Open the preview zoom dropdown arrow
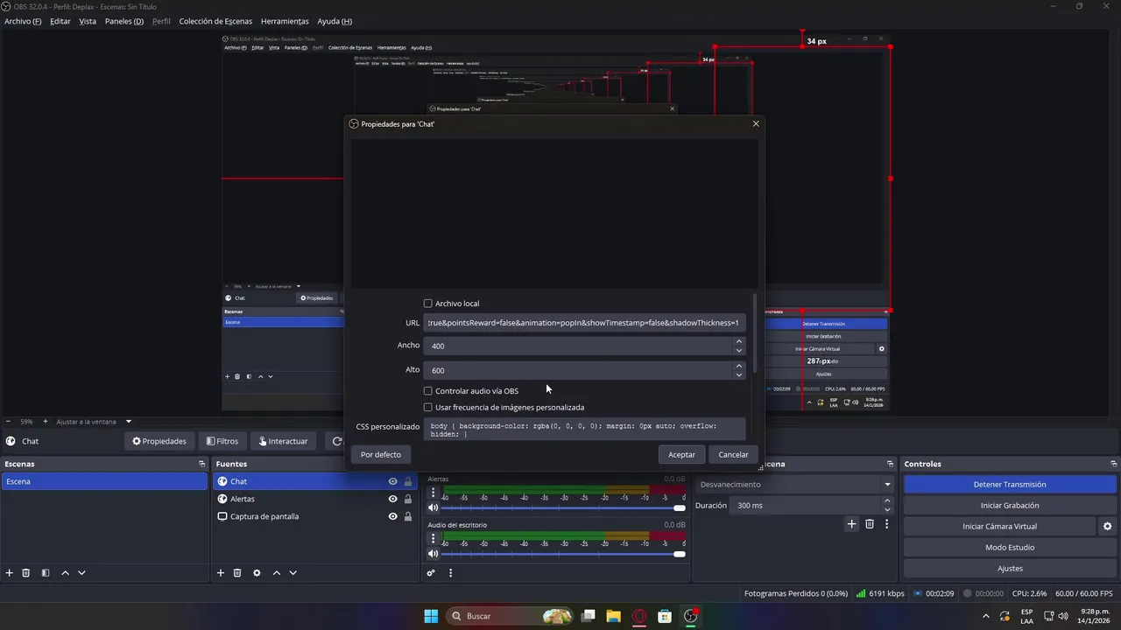The width and height of the screenshot is (1121, 630). (128, 422)
